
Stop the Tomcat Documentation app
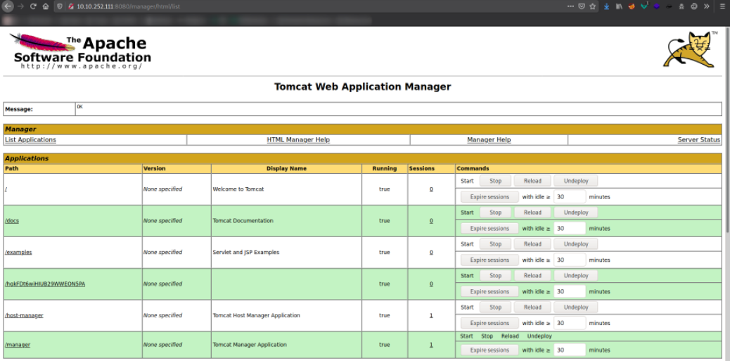tap(495, 213)
